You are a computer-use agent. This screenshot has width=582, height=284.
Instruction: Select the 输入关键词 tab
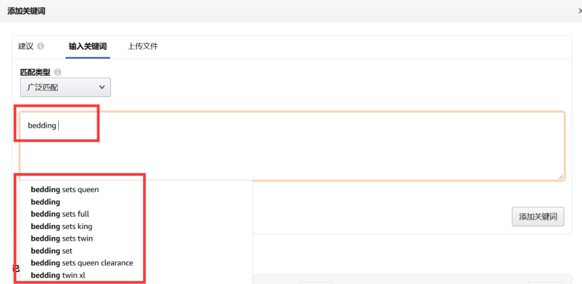[x=87, y=46]
